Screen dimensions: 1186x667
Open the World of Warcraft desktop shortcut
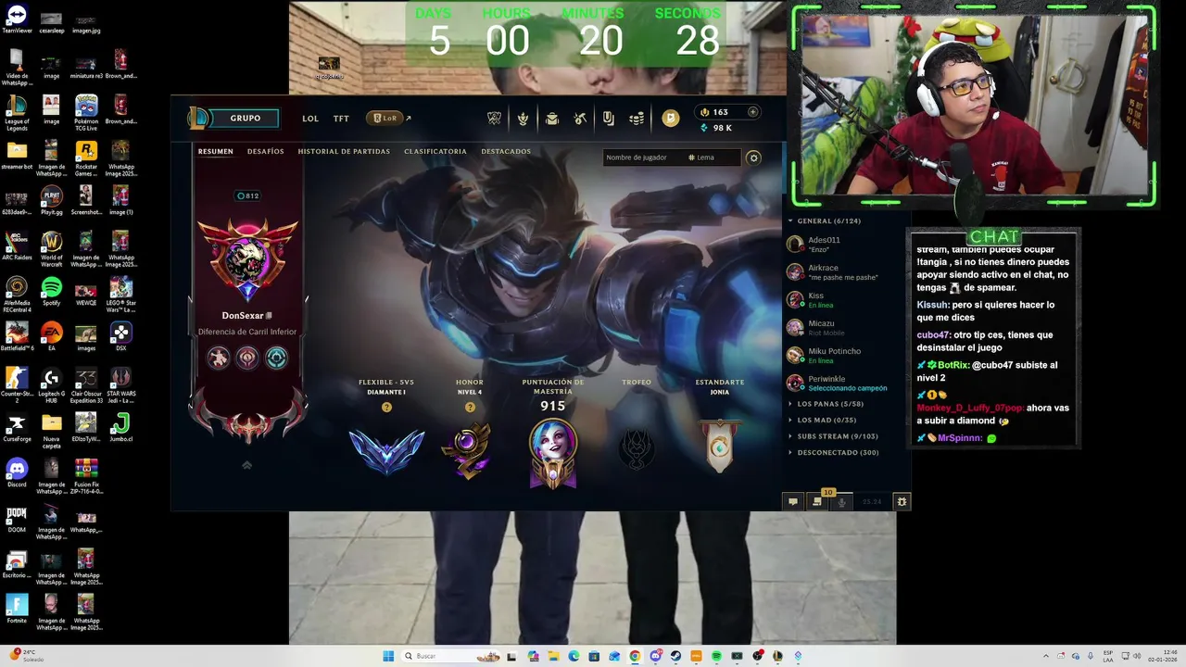point(51,246)
